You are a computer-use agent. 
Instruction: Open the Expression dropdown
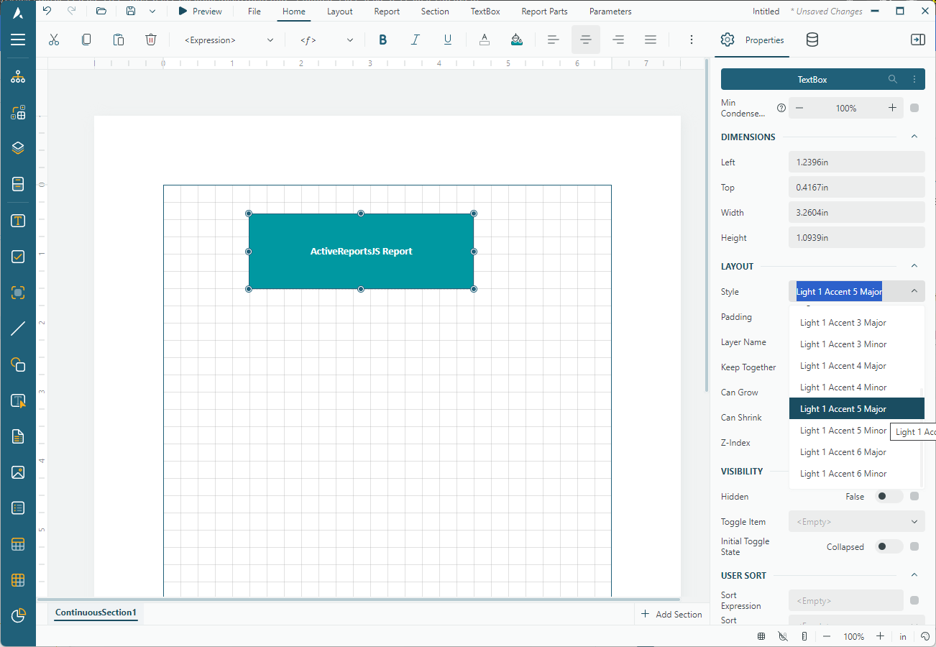229,40
